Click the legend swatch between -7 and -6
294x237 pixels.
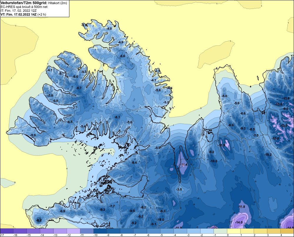[141, 231]
